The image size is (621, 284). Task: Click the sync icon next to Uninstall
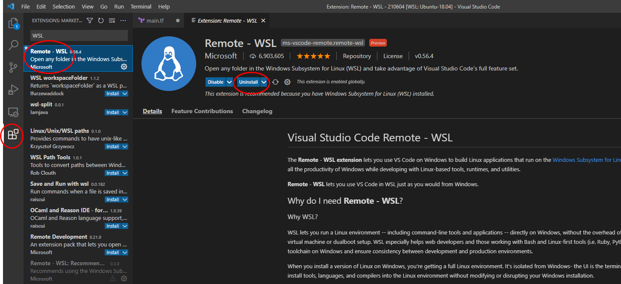(276, 82)
